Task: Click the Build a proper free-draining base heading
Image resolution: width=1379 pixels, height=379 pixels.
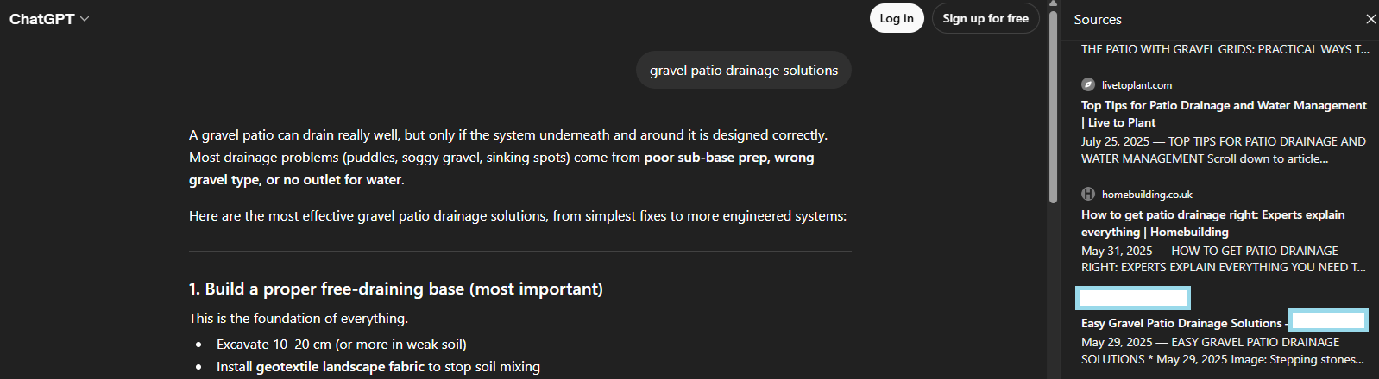Action: click(395, 289)
